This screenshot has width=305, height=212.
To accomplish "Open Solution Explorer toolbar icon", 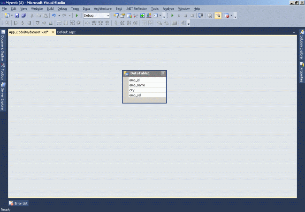I will 116,15.
